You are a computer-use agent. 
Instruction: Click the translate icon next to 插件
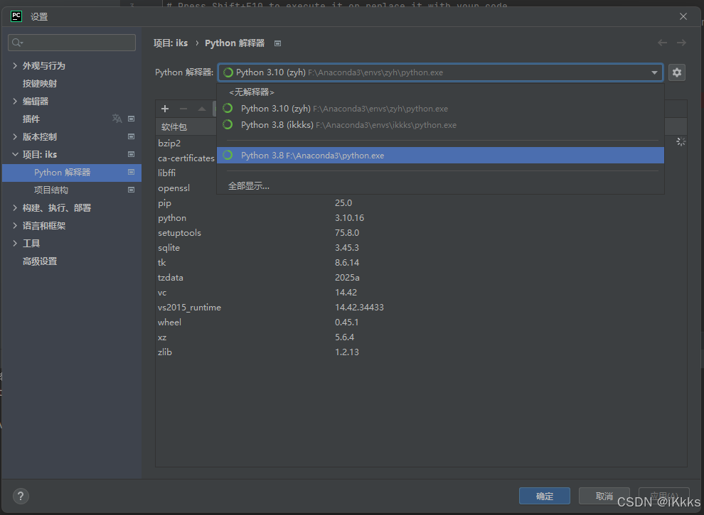[x=117, y=119]
